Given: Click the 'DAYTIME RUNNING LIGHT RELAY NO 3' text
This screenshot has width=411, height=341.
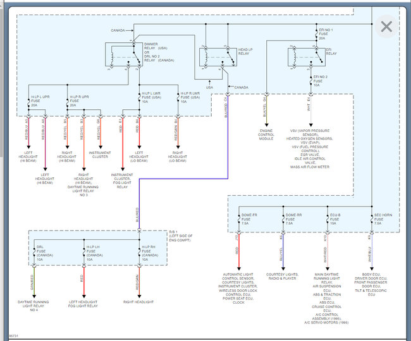Looking at the screenshot, I should pyautogui.click(x=83, y=191).
